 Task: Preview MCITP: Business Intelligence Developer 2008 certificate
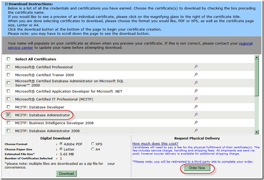click(196, 122)
